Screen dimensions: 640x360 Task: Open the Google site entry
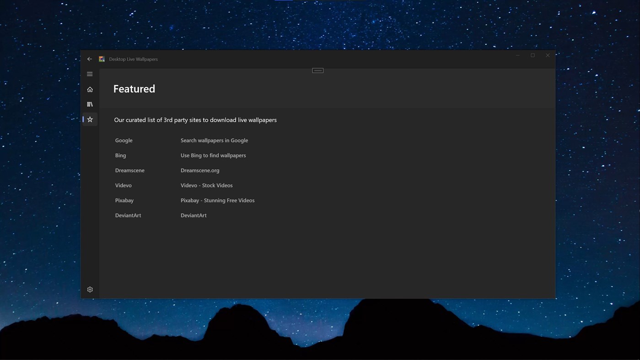click(x=124, y=140)
